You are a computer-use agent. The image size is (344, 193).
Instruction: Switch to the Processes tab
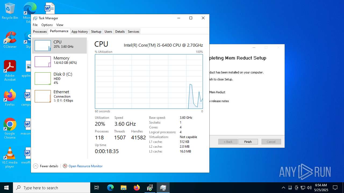[x=40, y=32]
